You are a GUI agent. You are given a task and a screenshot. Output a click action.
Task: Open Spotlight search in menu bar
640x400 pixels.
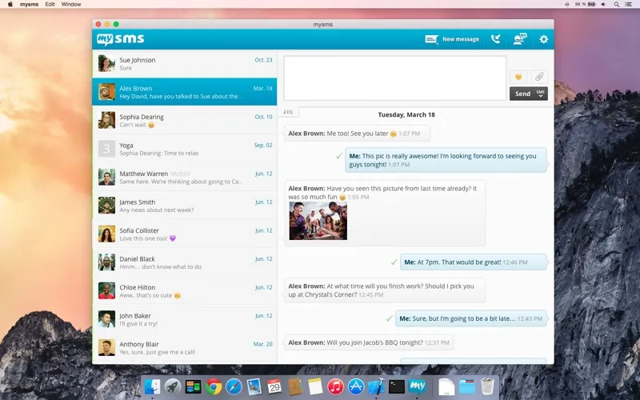(x=616, y=4)
